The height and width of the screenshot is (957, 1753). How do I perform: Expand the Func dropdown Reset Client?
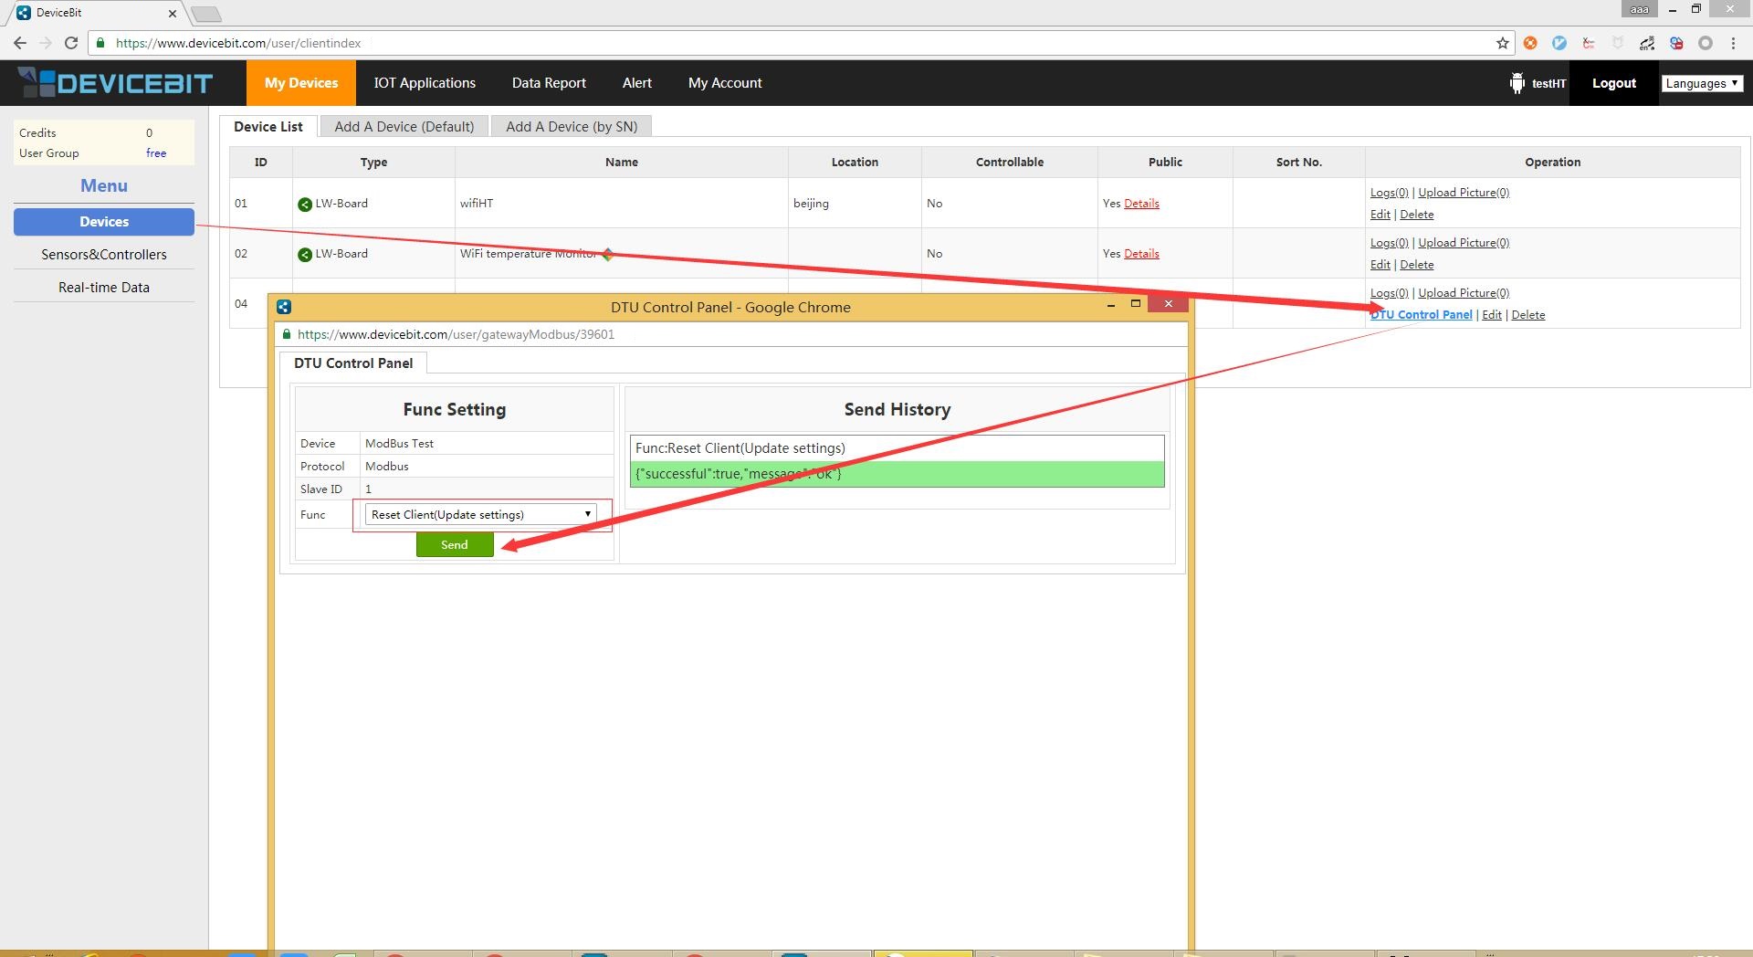tap(480, 514)
